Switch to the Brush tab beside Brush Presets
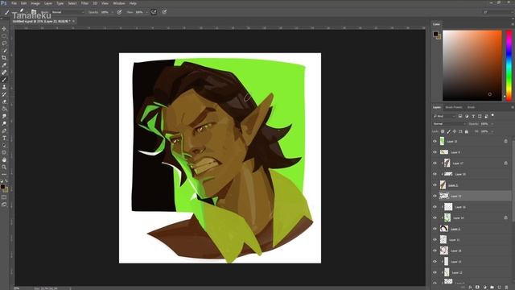 471,107
